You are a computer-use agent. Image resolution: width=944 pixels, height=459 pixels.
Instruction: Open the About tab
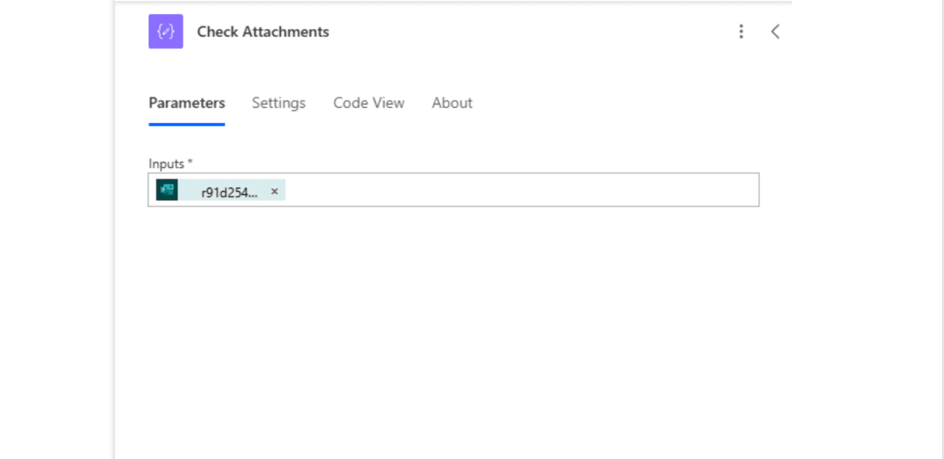[x=452, y=103]
